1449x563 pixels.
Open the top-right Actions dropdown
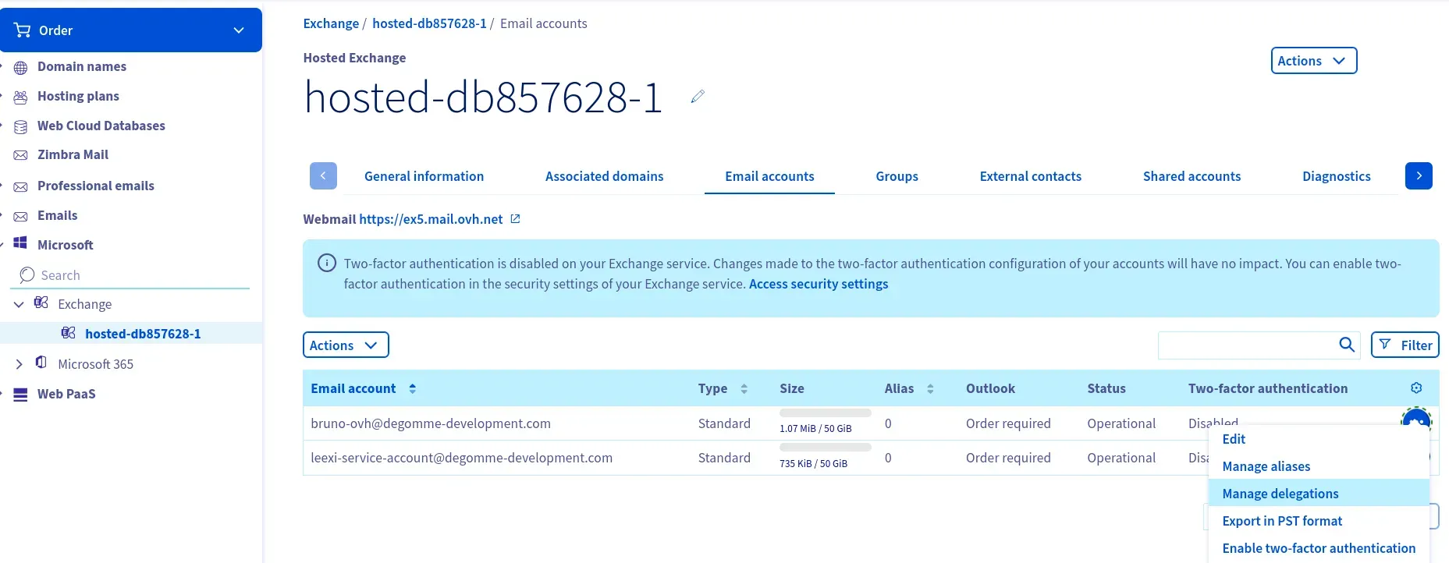pos(1313,61)
